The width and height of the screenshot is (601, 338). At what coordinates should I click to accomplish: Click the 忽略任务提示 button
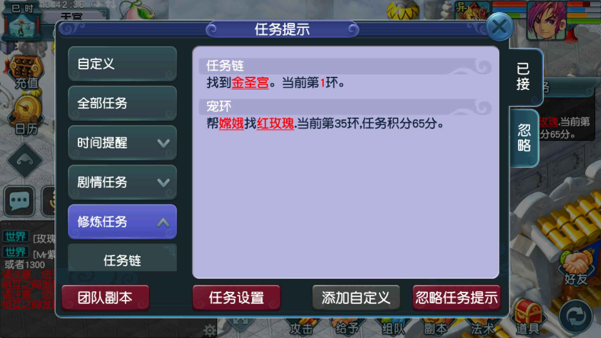click(x=456, y=298)
